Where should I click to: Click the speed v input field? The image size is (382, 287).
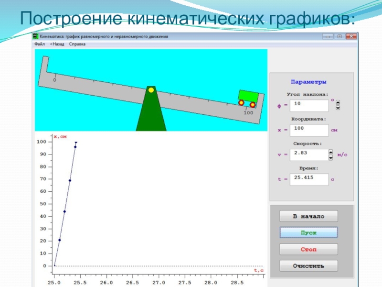coord(309,155)
